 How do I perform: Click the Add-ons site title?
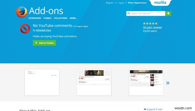[x=46, y=11]
